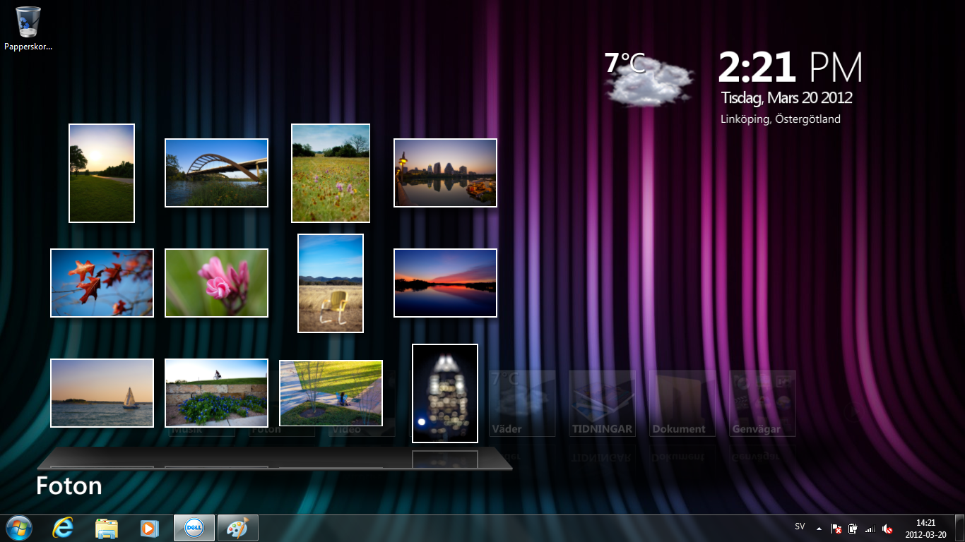Open the arched bridge photo thumbnail
This screenshot has width=965, height=542.
tap(216, 173)
